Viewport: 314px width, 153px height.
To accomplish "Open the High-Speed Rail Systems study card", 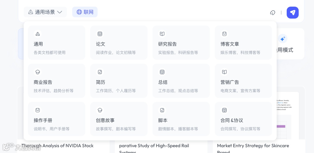I will [x=154, y=148].
